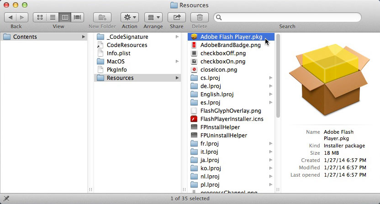Select the Info.plist file icon
Viewport: 380px width, 204px height.
click(100, 53)
